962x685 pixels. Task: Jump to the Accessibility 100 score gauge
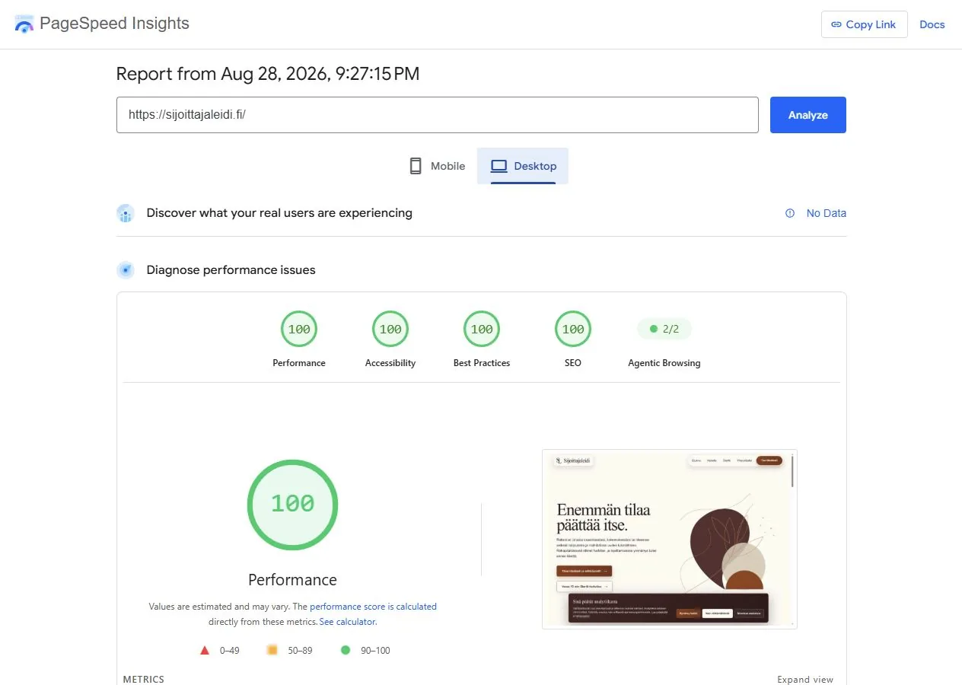click(390, 330)
